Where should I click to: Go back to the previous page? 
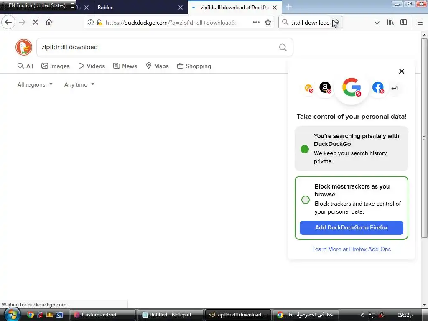coord(8,22)
